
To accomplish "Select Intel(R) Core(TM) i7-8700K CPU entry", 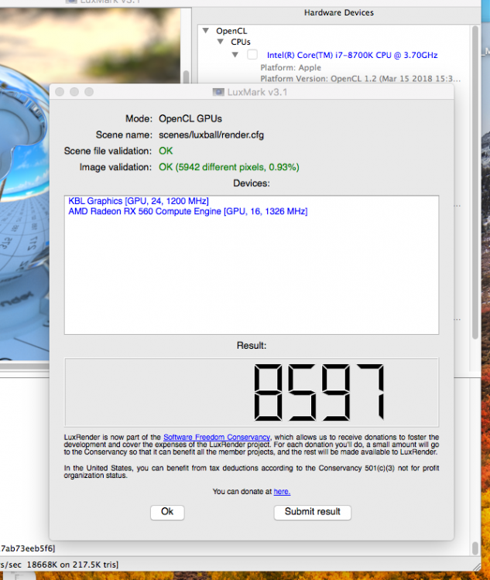I will 352,55.
